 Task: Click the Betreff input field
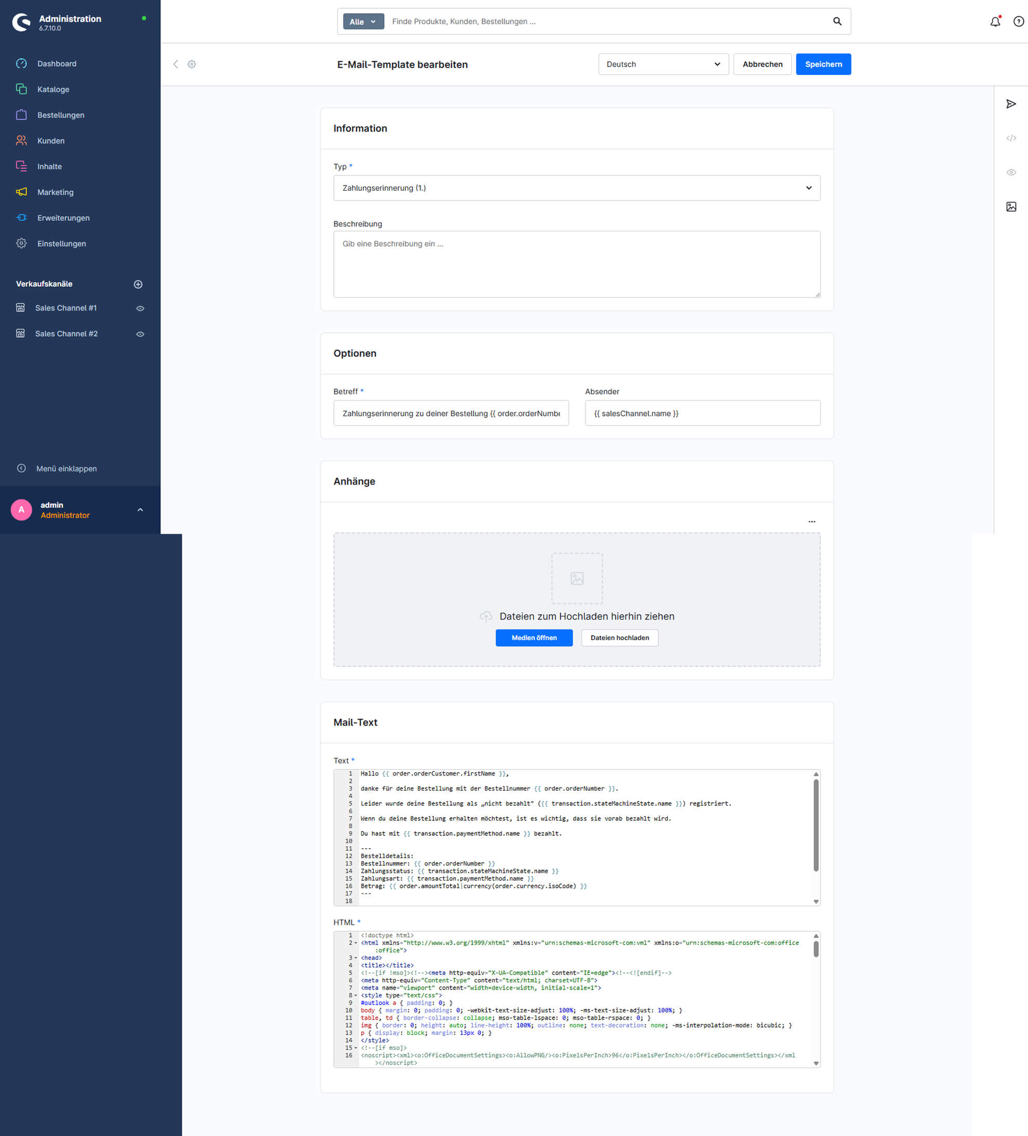point(451,413)
